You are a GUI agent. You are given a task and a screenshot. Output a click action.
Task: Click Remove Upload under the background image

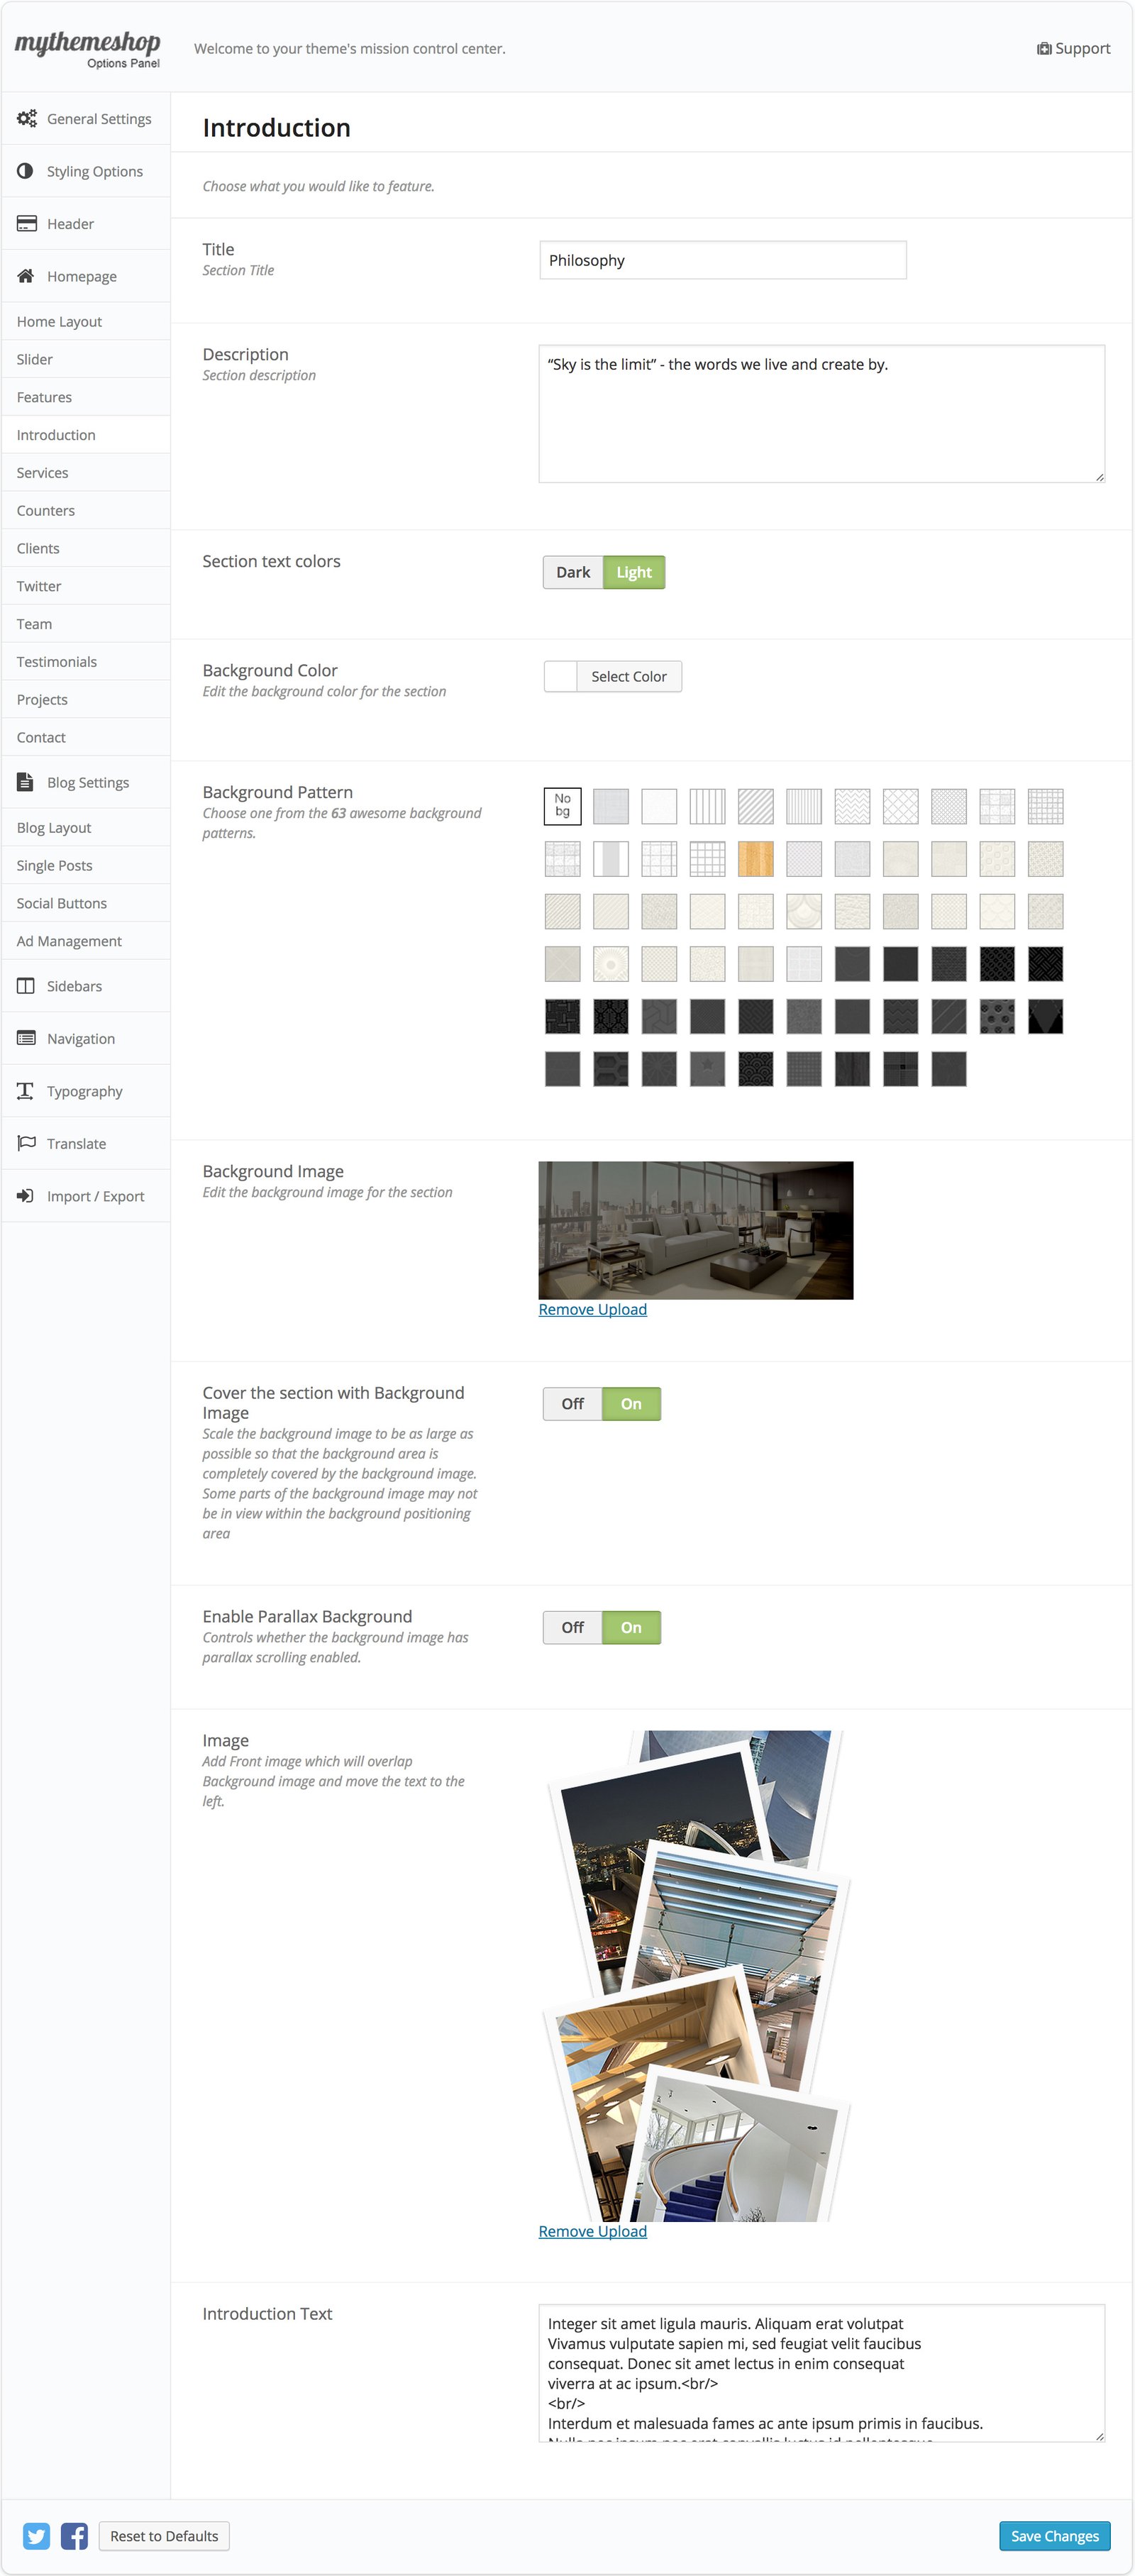pos(592,1309)
